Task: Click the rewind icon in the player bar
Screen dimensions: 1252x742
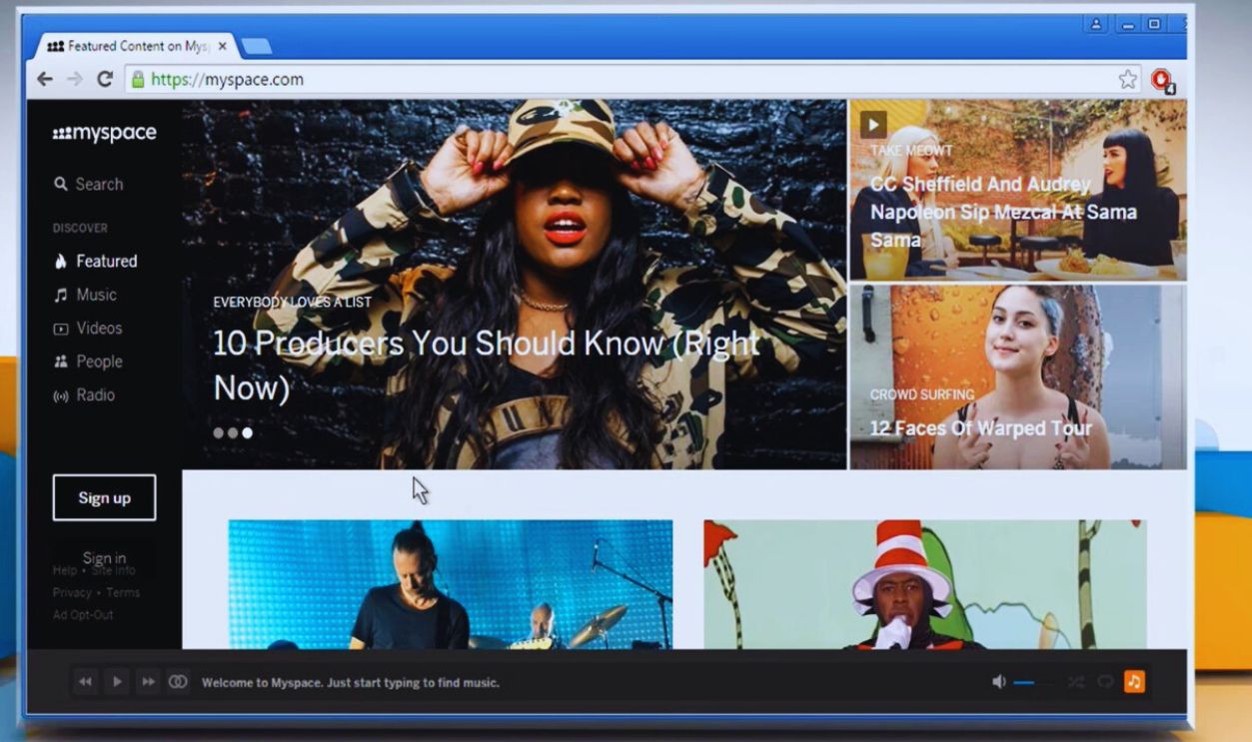Action: pyautogui.click(x=85, y=681)
